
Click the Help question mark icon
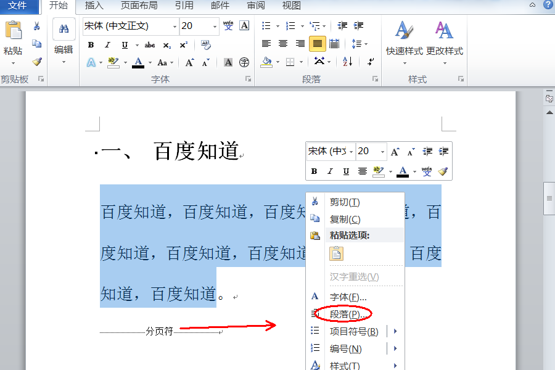pos(548,4)
